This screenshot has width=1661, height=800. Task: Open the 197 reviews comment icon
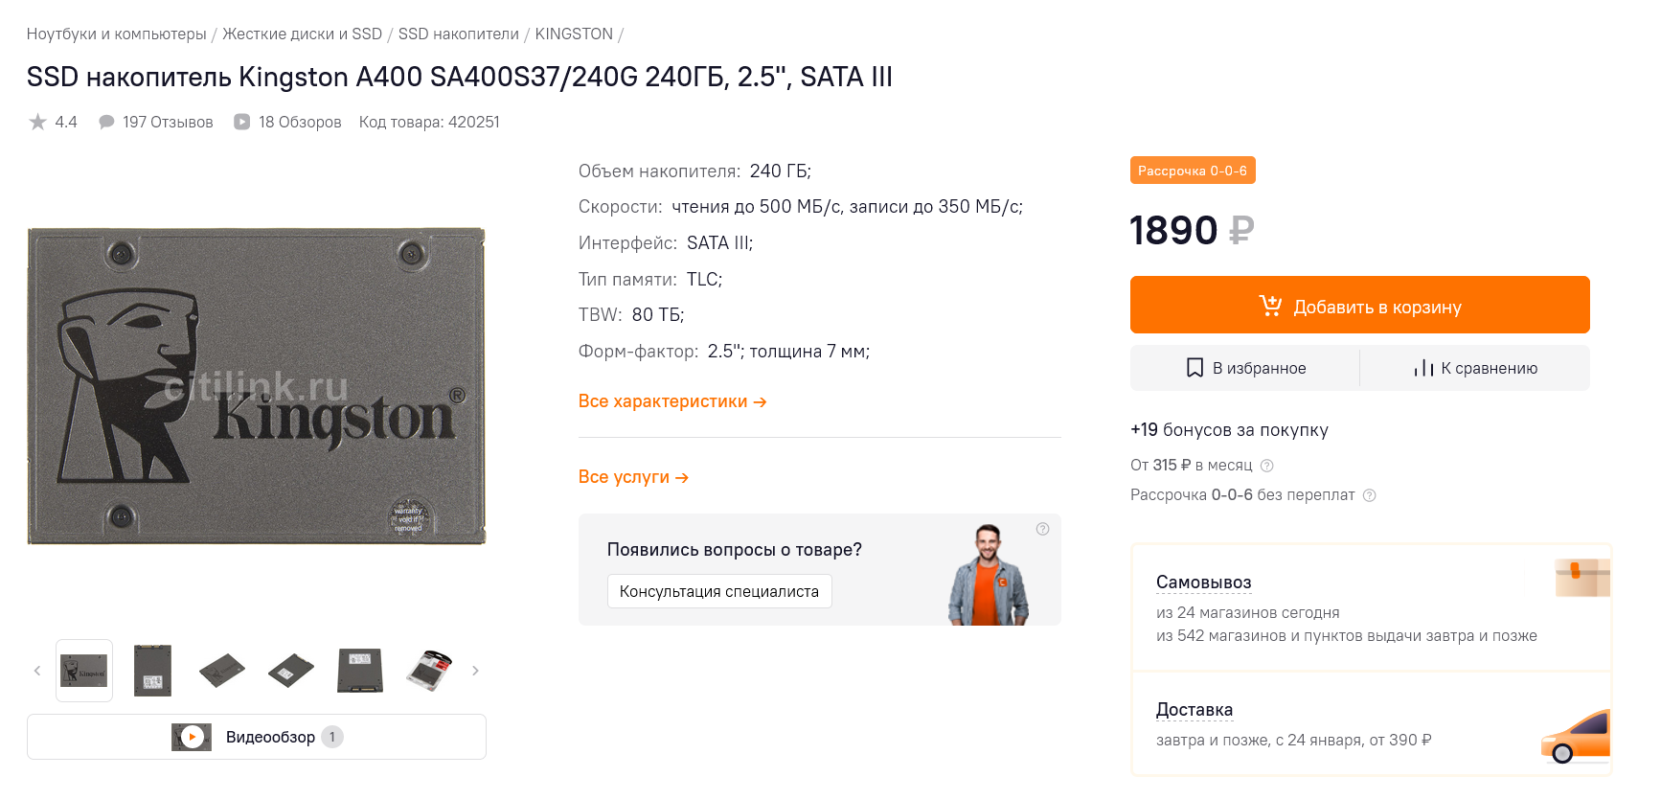106,122
